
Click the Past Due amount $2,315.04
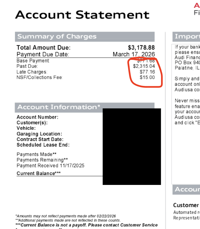pos(144,66)
